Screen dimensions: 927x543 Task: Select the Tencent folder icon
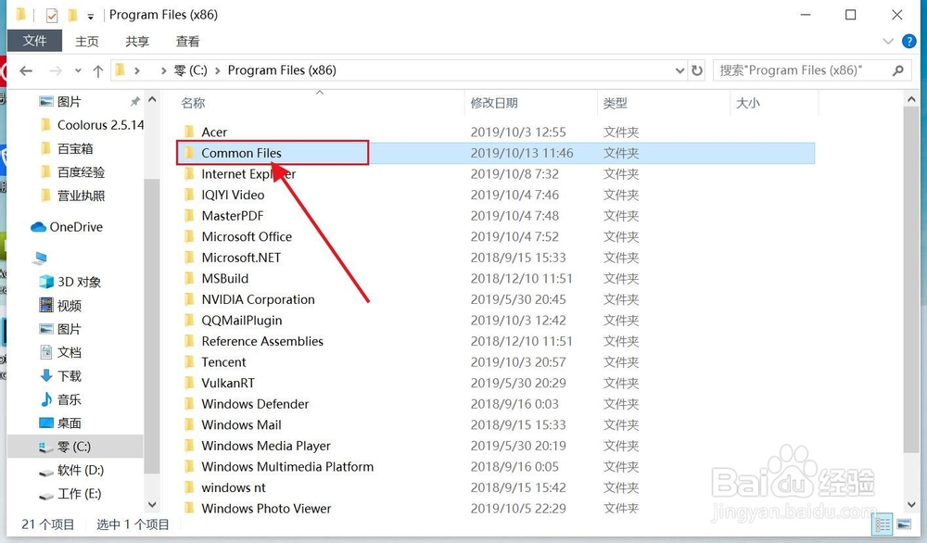click(189, 362)
